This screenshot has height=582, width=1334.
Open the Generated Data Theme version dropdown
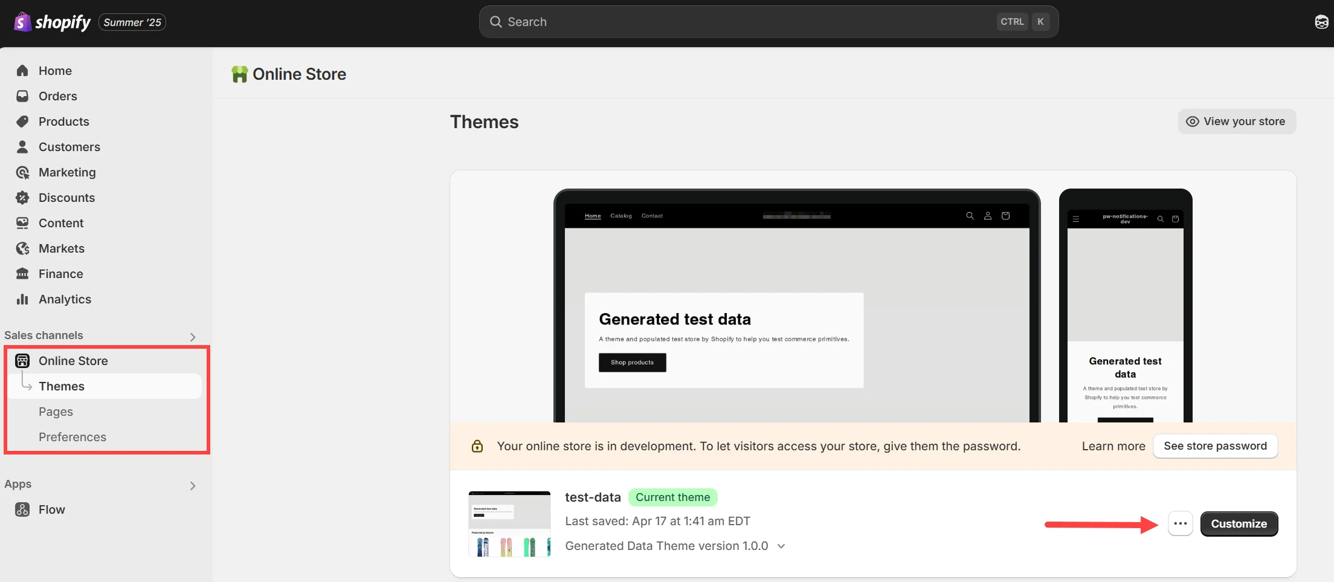[x=781, y=546]
